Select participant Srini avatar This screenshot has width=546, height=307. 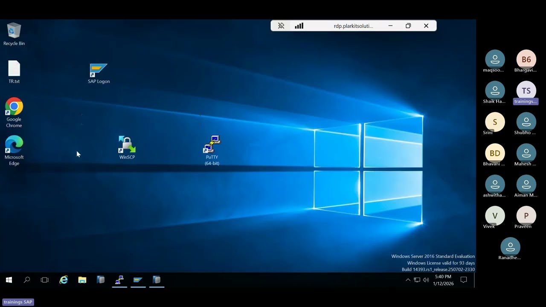(495, 122)
